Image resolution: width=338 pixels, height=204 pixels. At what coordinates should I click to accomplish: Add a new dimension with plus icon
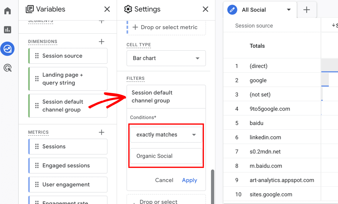(101, 42)
